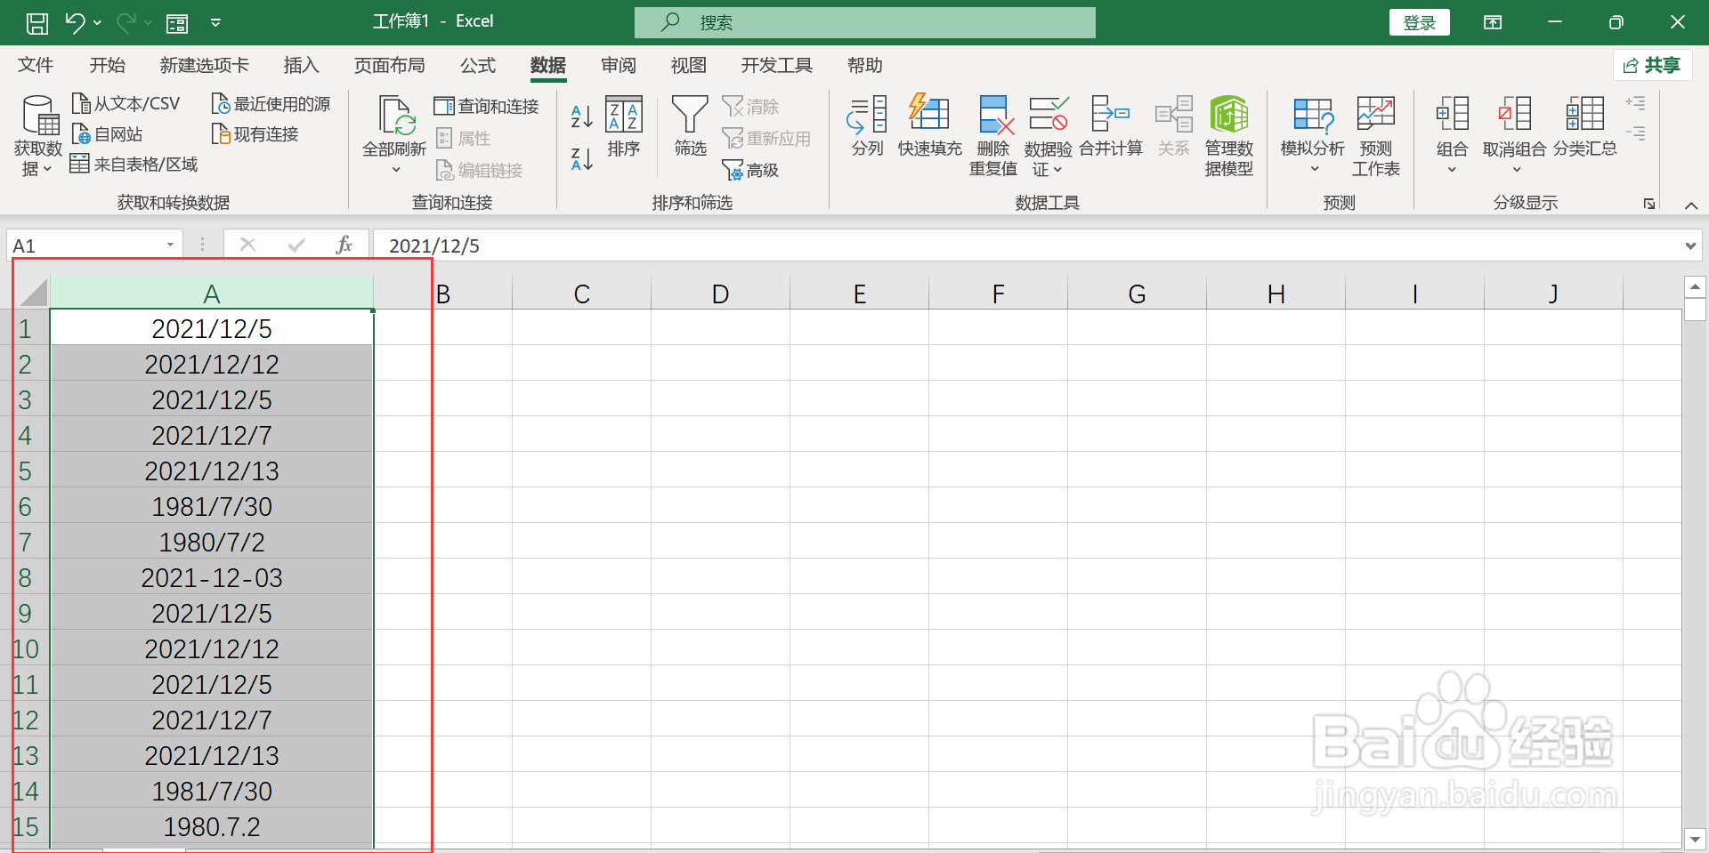Open Recent Sources (最近使用的源)

271,104
